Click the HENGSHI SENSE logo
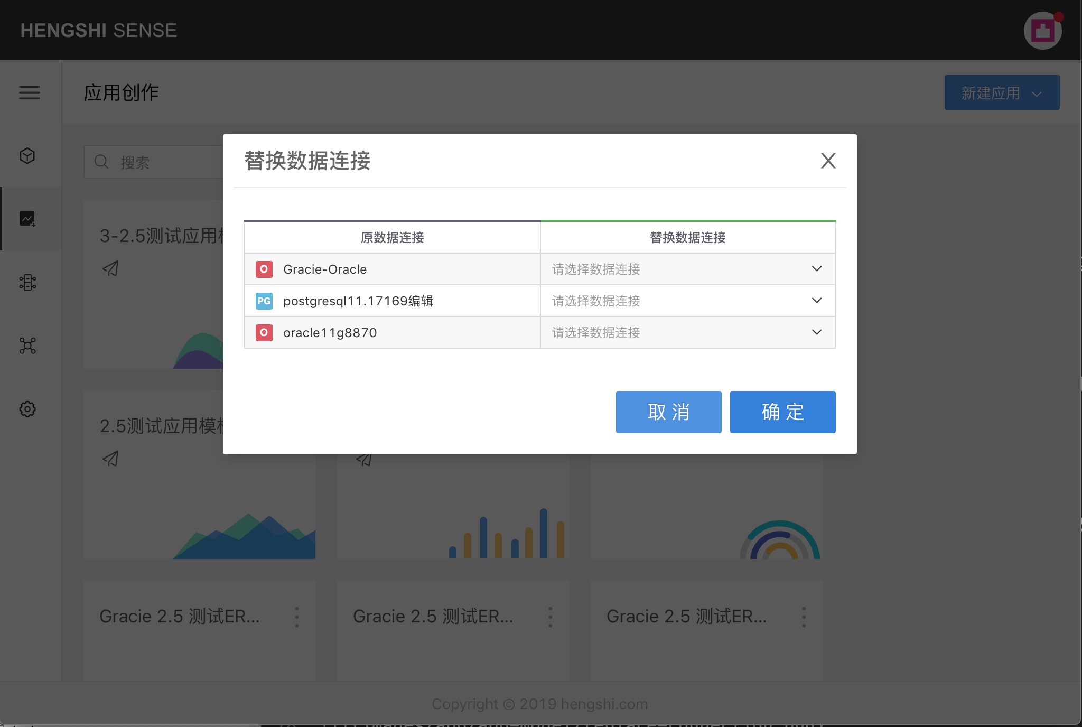 point(99,31)
